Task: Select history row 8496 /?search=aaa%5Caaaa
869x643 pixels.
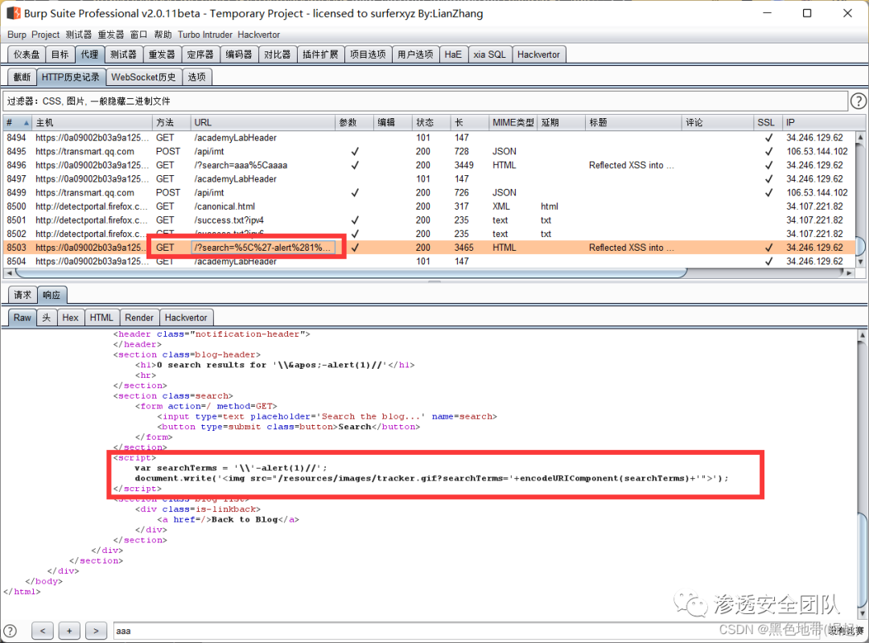Action: (x=430, y=165)
